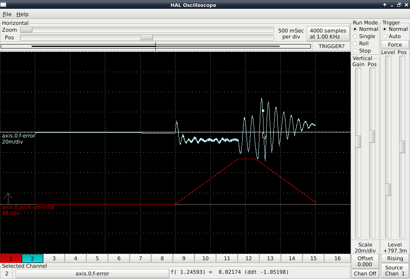This screenshot has width=410, height=279.
Task: Select Auto trigger mode
Action: (392, 36)
